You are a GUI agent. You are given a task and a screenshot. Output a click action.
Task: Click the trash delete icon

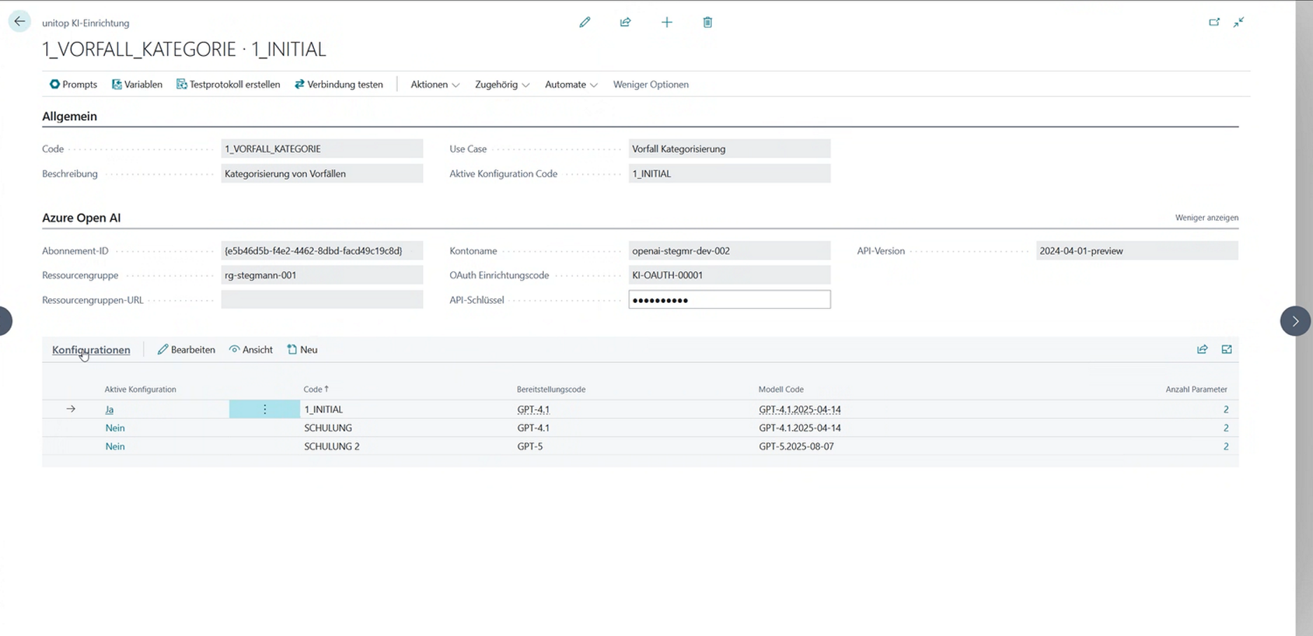[708, 22]
